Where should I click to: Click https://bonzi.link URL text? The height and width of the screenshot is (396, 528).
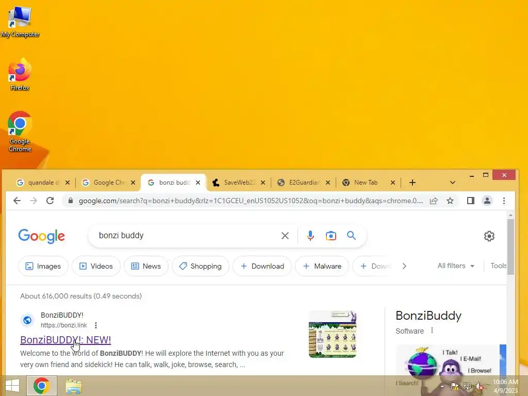point(63,325)
